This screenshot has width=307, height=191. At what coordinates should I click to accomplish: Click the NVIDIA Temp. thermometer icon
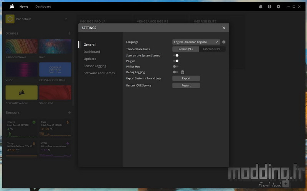tap(34, 143)
